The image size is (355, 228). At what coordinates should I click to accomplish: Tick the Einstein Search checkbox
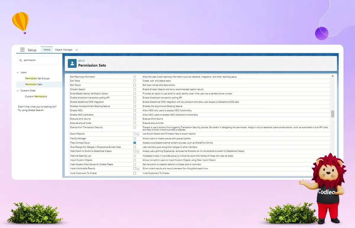[x=135, y=89]
